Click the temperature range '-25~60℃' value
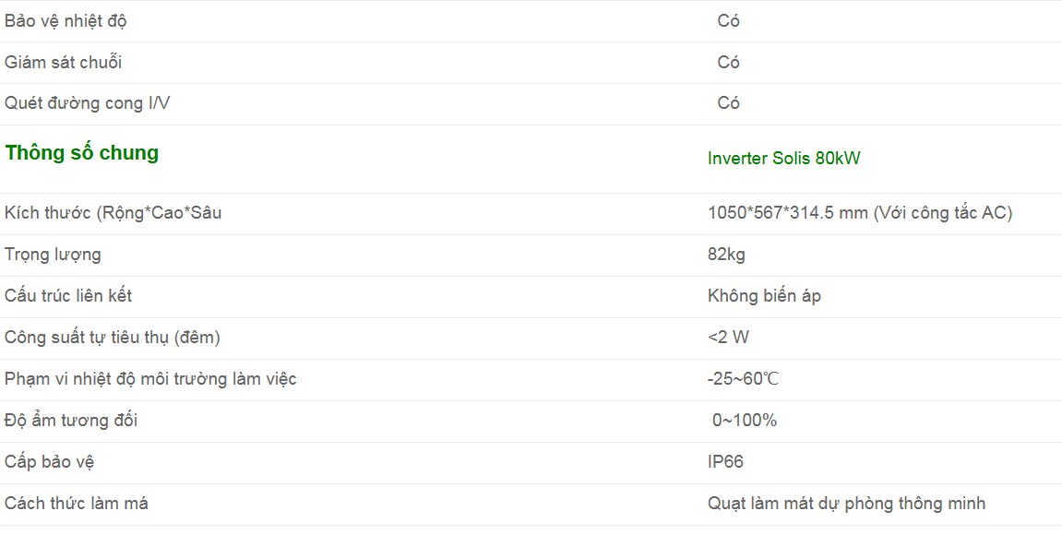1062x535 pixels. click(744, 379)
